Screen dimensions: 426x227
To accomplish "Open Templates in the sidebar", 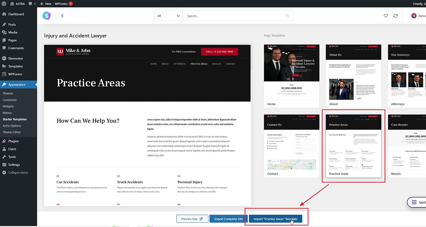I will click(x=18, y=66).
